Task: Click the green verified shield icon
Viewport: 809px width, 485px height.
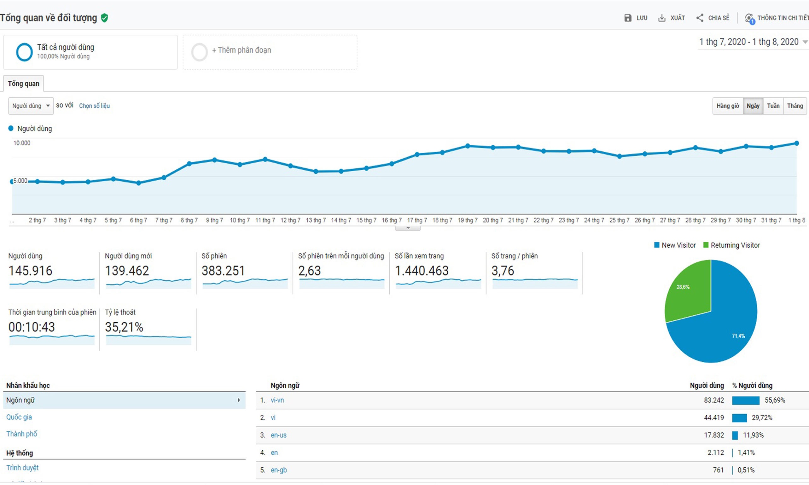Action: pos(105,18)
